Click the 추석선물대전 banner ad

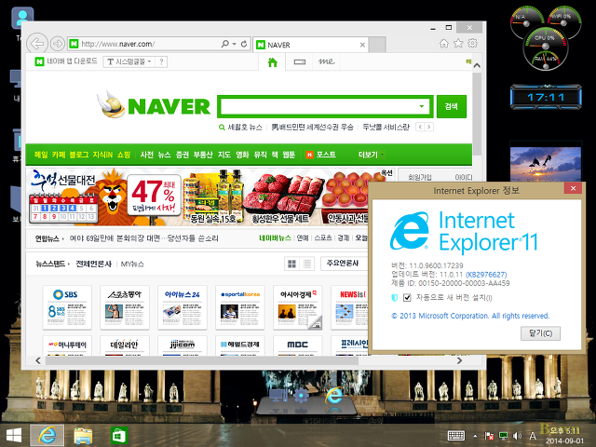click(x=198, y=196)
